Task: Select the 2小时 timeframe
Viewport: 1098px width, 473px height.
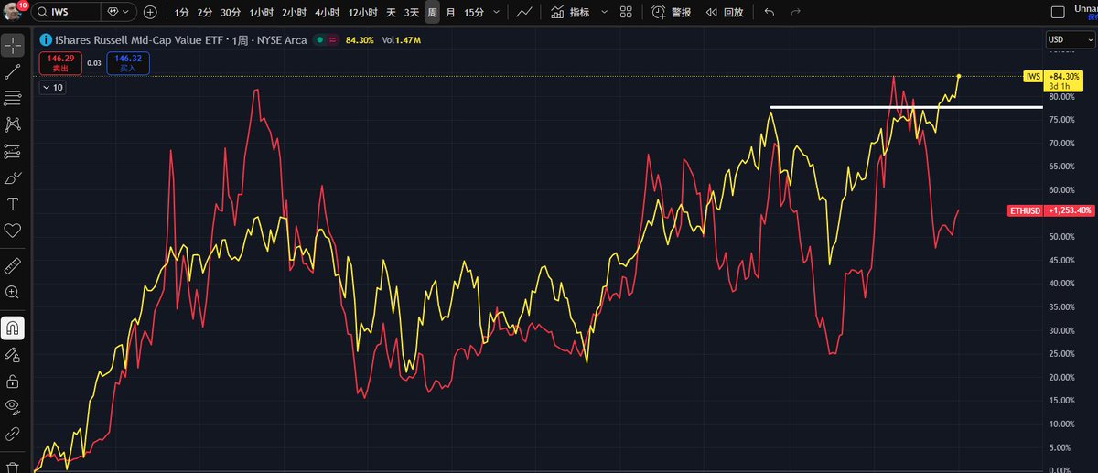Action: 293,12
